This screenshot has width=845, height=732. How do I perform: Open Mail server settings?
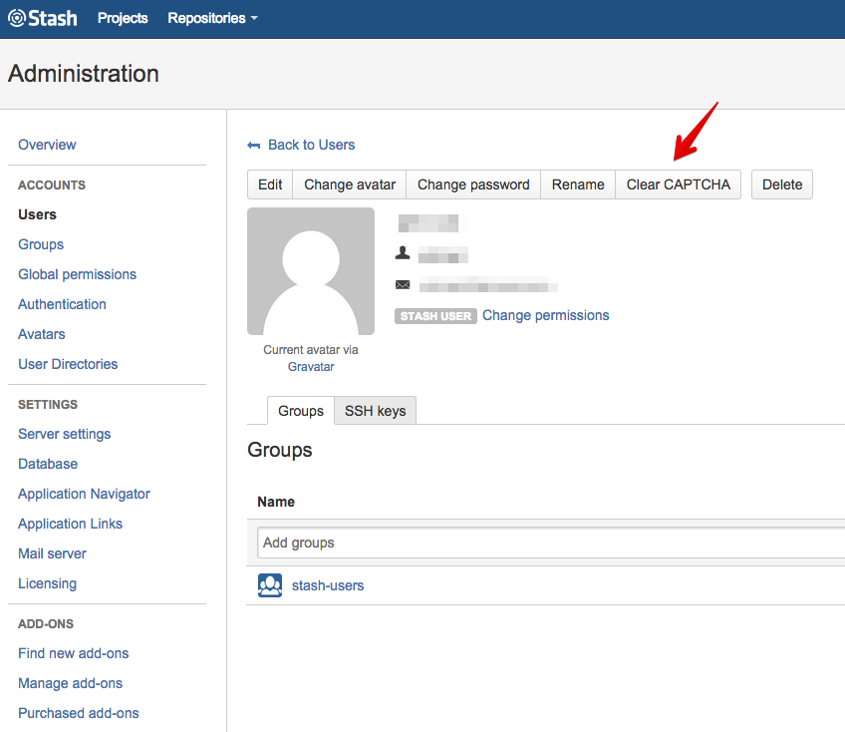(52, 554)
